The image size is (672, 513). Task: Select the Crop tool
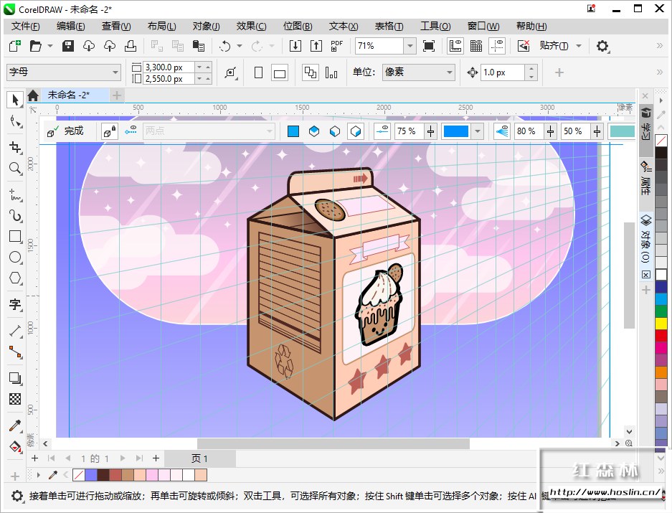pos(15,148)
